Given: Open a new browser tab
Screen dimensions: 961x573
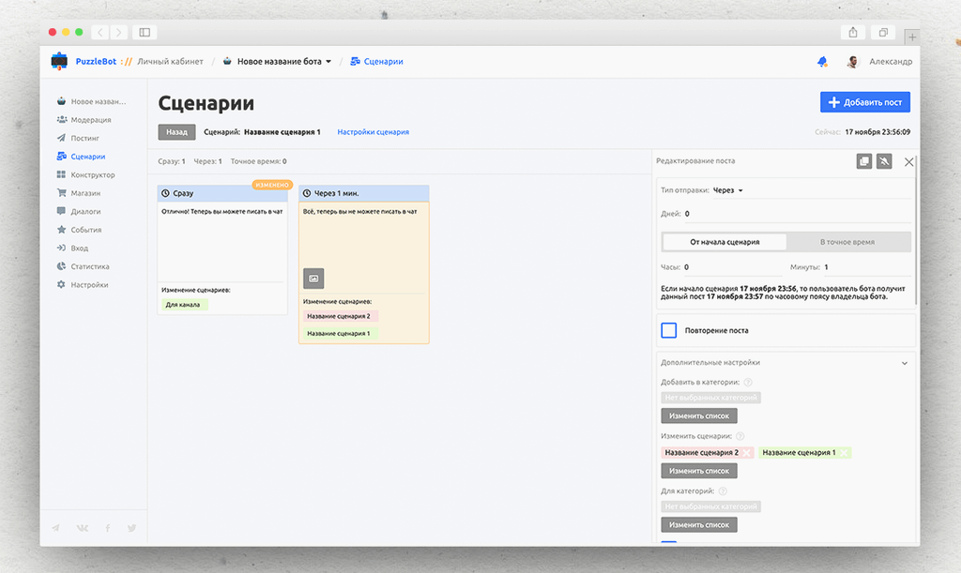Looking at the screenshot, I should pos(912,38).
